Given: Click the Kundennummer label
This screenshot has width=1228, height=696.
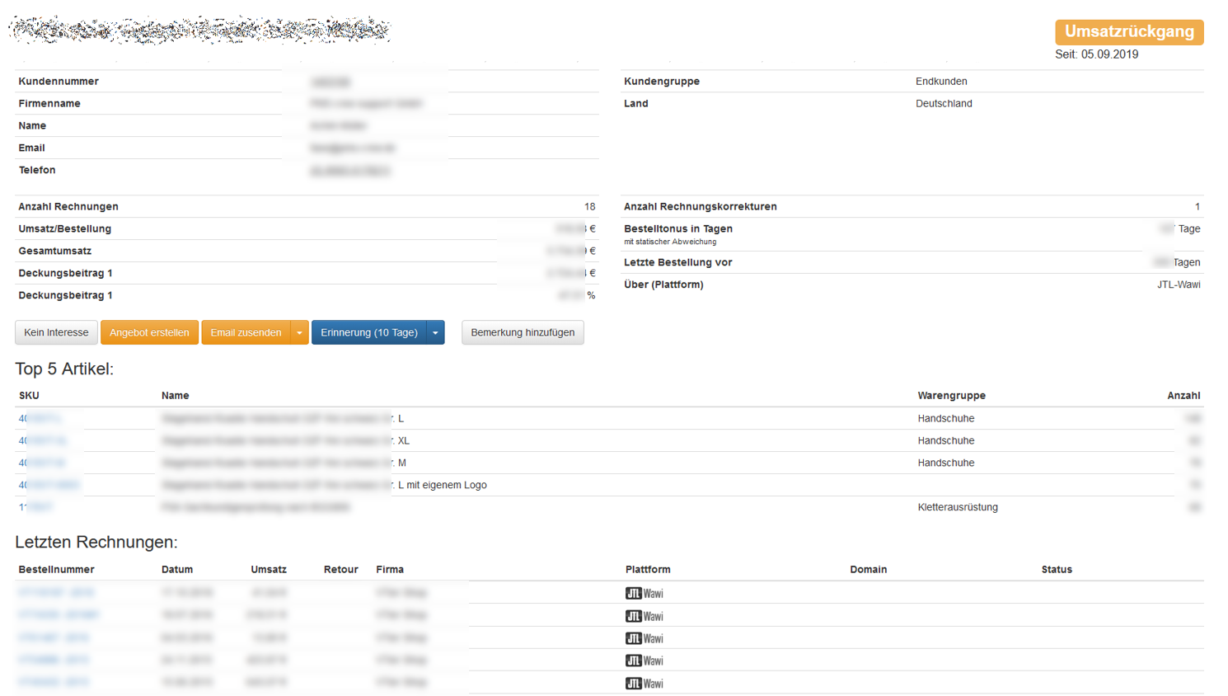Looking at the screenshot, I should pos(59,82).
